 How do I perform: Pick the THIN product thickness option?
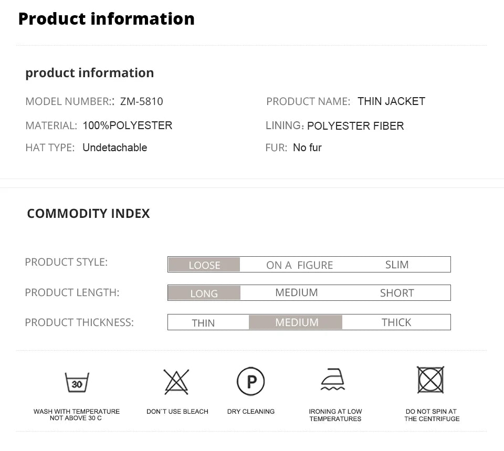pos(203,323)
